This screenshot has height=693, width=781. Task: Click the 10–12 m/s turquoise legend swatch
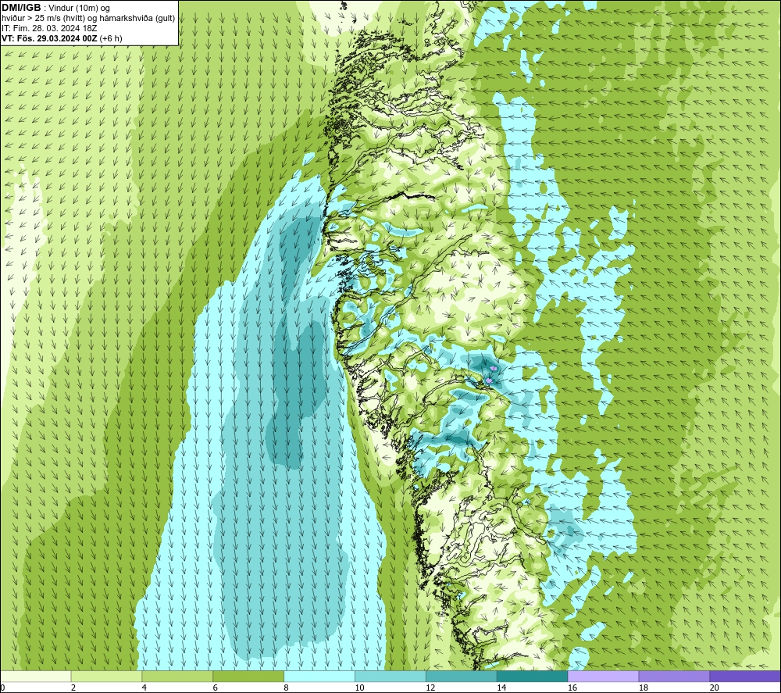coord(390,676)
